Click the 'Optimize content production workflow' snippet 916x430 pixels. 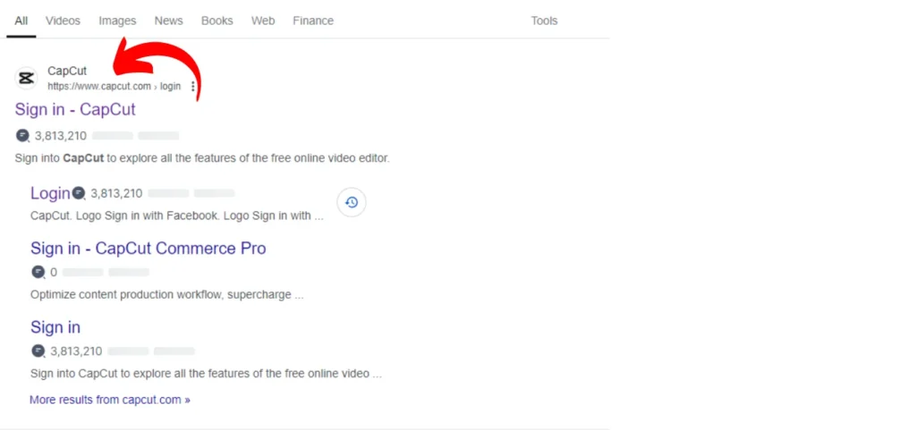(167, 295)
